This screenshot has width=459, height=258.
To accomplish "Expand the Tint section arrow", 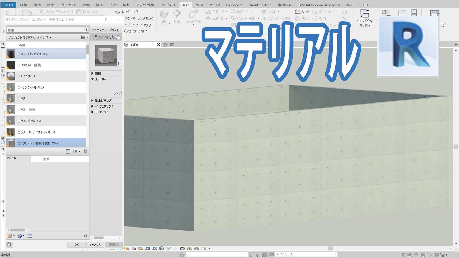I will 93,112.
